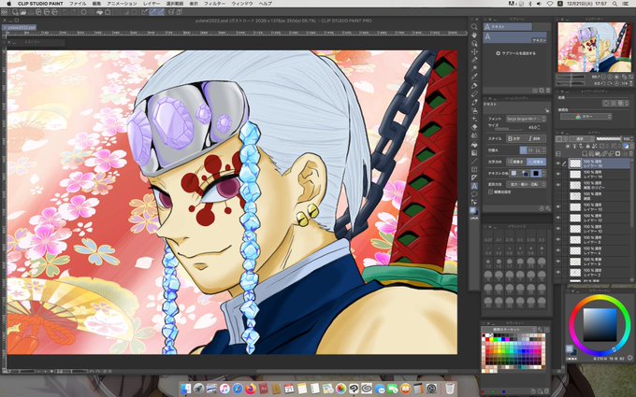The image size is (636, 397).
Task: Toggle Italic style button in Tool property
Action: click(535, 138)
